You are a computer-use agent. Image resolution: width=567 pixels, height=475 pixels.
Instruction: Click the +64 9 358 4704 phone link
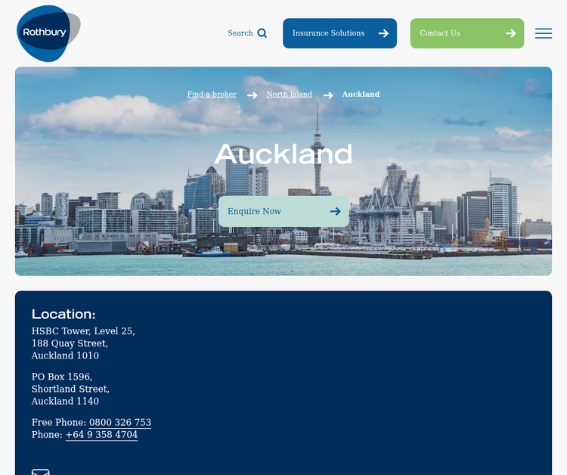(x=101, y=435)
